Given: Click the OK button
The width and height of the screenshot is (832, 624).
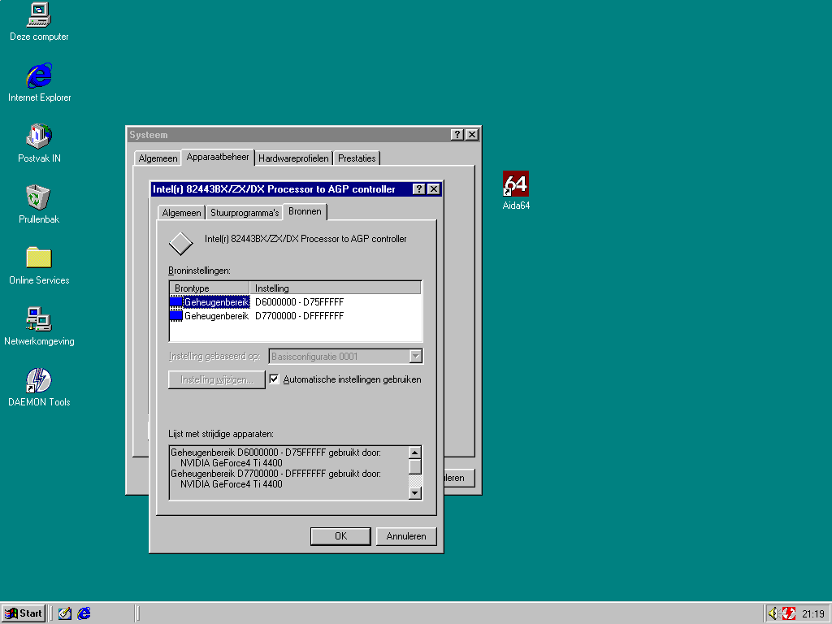Looking at the screenshot, I should click(x=340, y=536).
